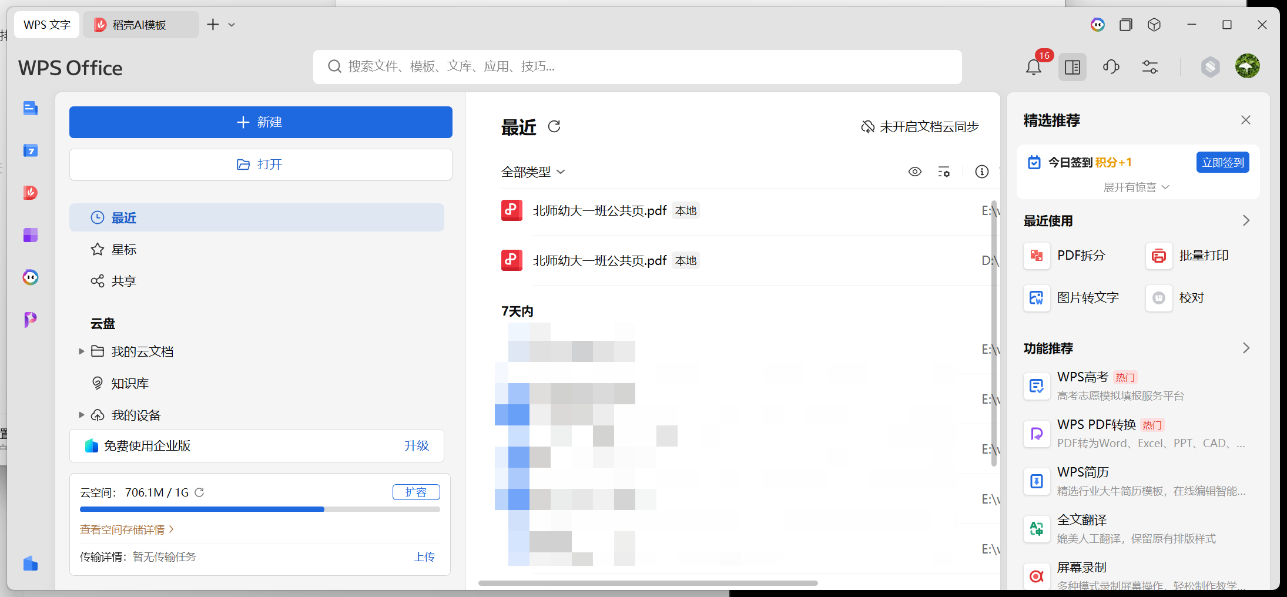Open 全文翻译 feature

(x=1137, y=529)
